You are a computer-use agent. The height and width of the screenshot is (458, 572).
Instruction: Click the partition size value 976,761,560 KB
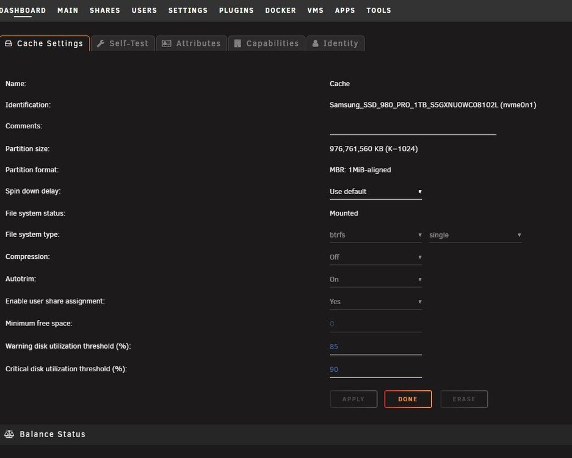click(x=374, y=149)
